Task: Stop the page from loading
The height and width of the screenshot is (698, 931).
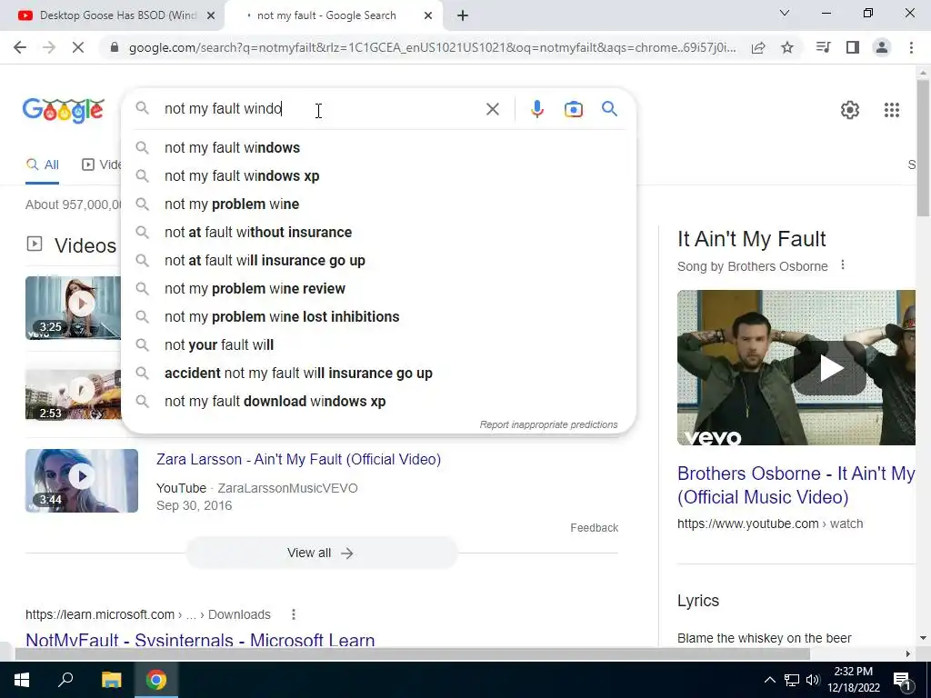Action: [78, 47]
